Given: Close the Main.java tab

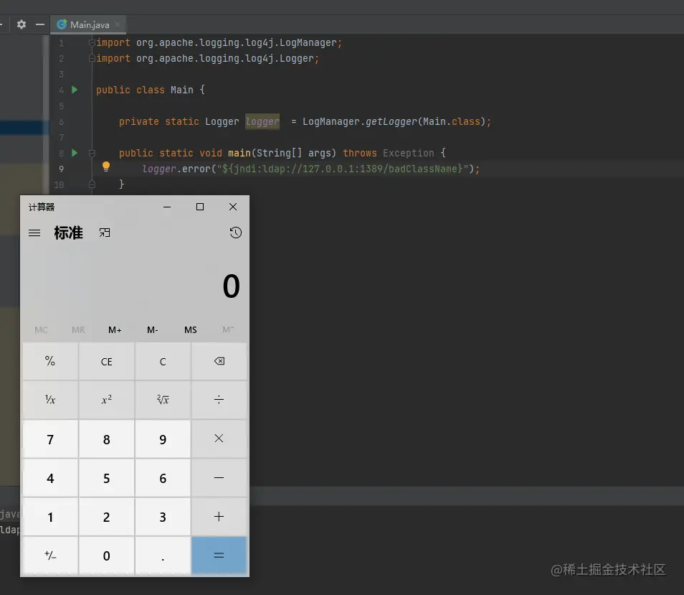Looking at the screenshot, I should pyautogui.click(x=118, y=25).
